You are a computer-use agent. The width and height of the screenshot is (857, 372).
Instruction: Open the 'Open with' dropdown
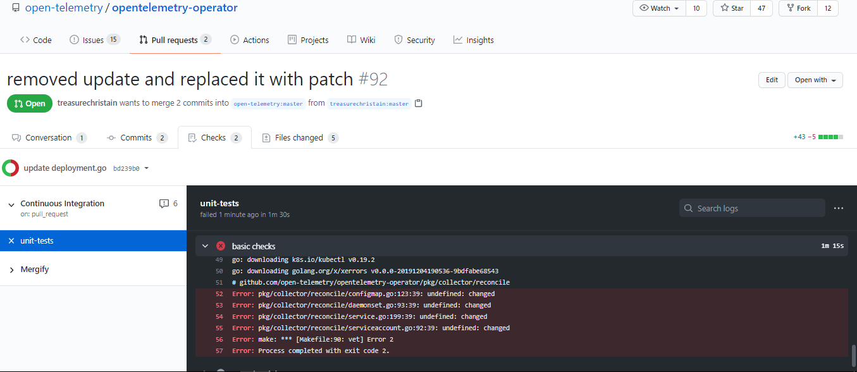pos(815,80)
